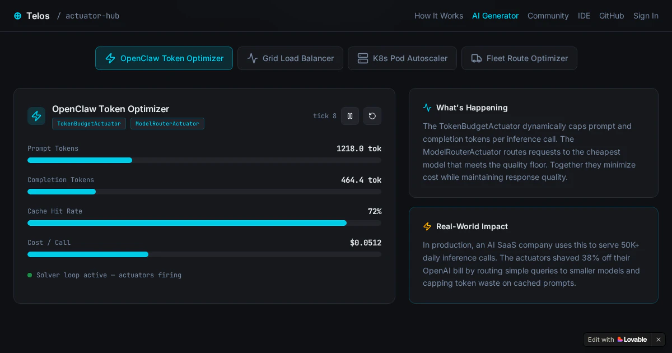Click the Cost / Call label
Viewport: 672px width, 353px height.
(x=49, y=243)
